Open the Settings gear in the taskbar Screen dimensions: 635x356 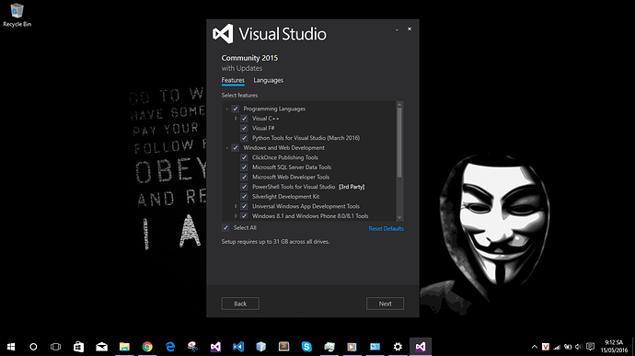coord(398,347)
